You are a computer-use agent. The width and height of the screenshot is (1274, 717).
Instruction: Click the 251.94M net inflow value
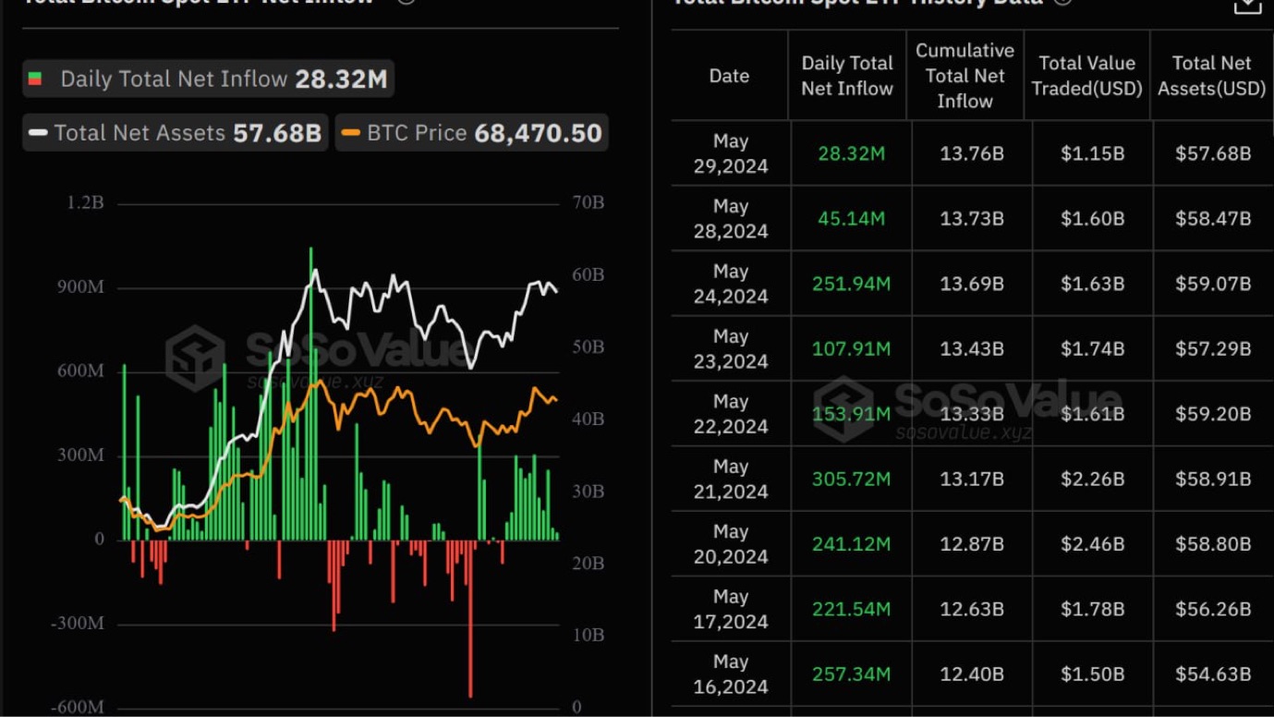(x=851, y=284)
